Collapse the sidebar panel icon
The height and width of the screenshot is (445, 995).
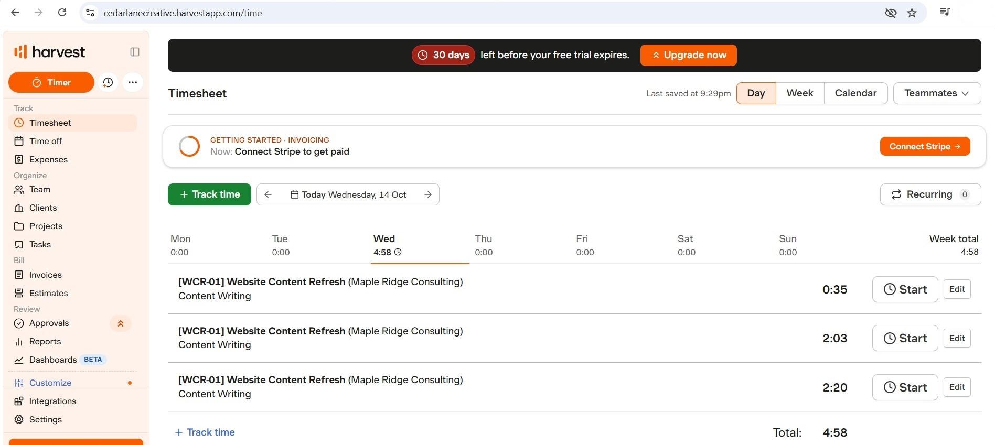point(135,52)
